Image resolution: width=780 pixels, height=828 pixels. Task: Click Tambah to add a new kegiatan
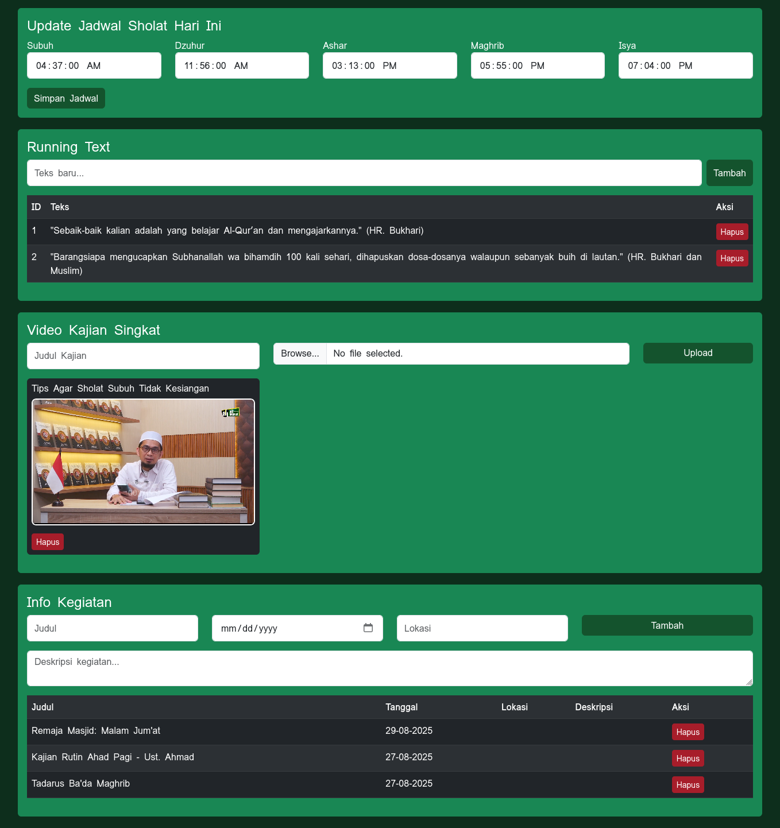pos(667,625)
